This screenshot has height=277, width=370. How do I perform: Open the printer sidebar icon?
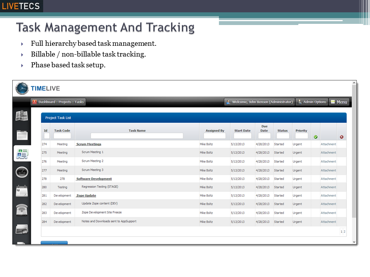(x=22, y=229)
